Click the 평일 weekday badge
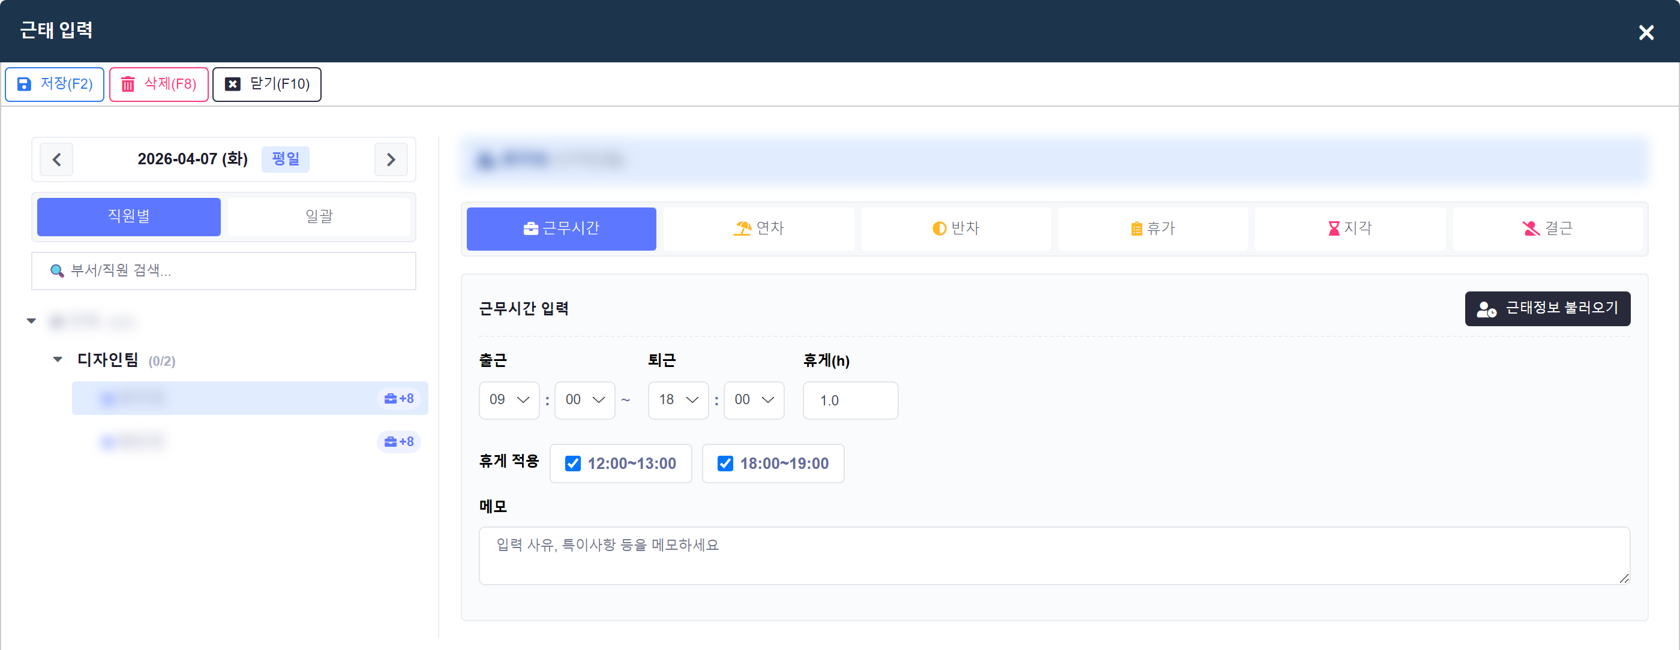Image resolution: width=1680 pixels, height=650 pixels. (285, 159)
